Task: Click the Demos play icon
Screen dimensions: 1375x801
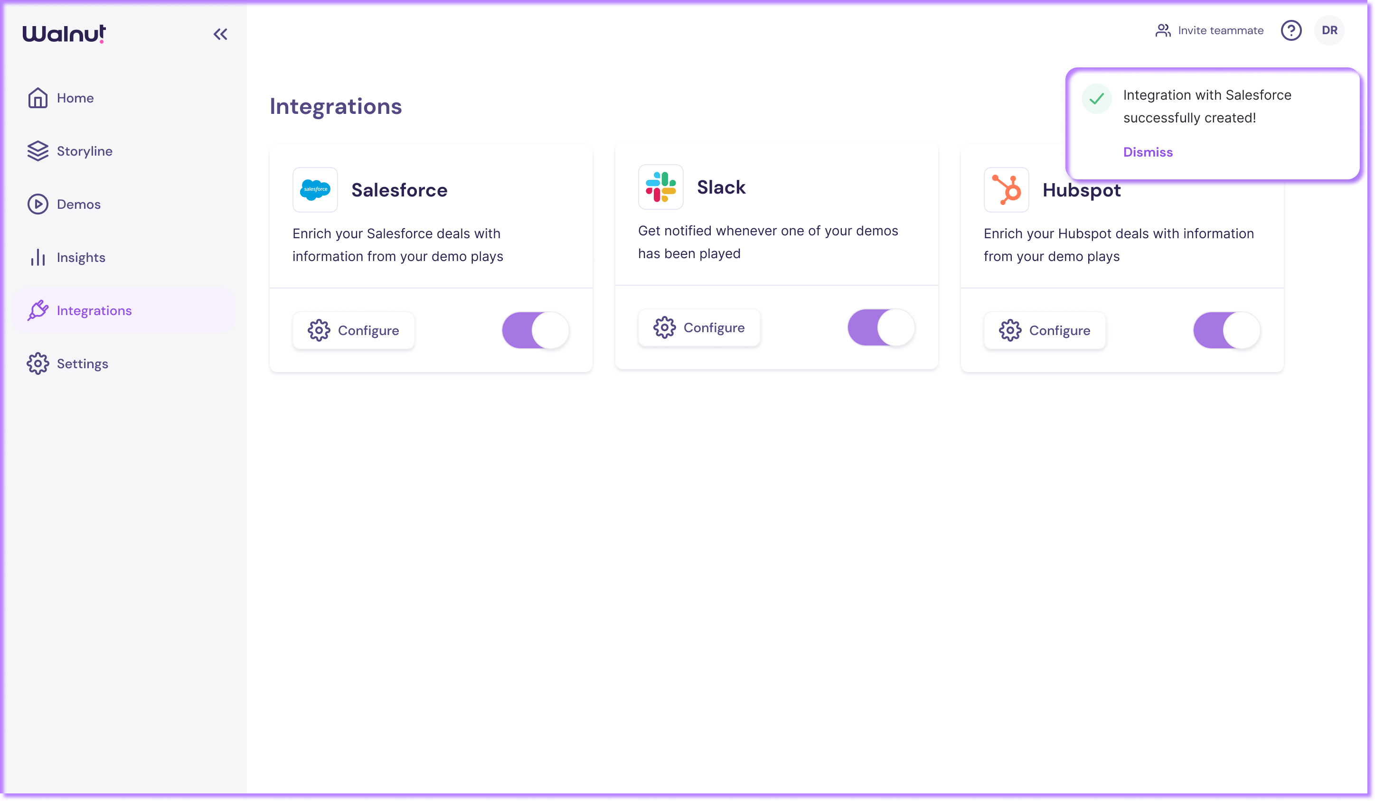Action: (38, 205)
